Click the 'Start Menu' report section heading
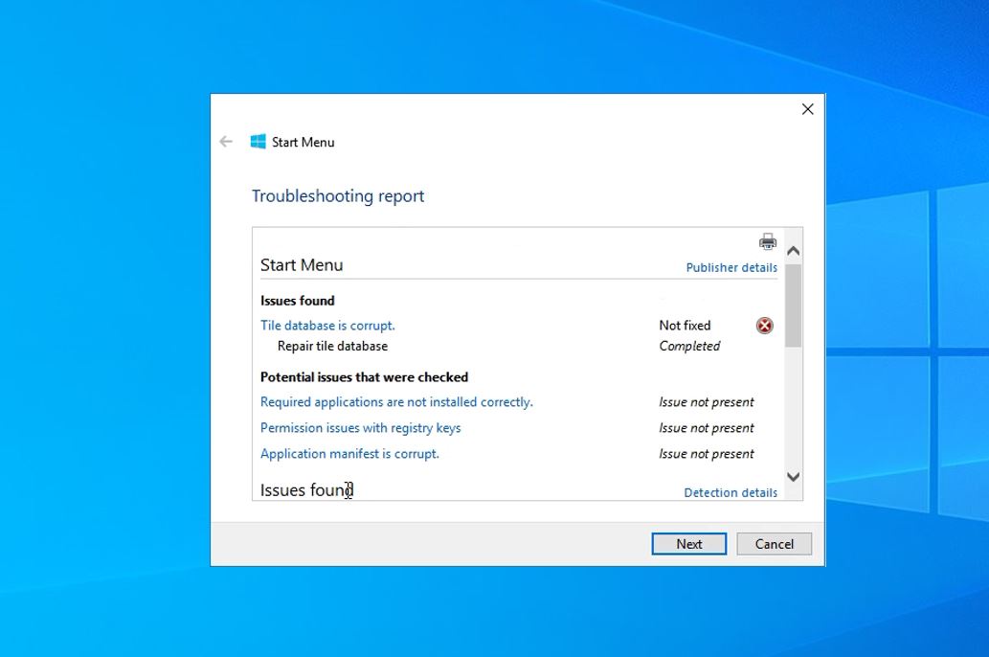The image size is (989, 657). pos(302,265)
